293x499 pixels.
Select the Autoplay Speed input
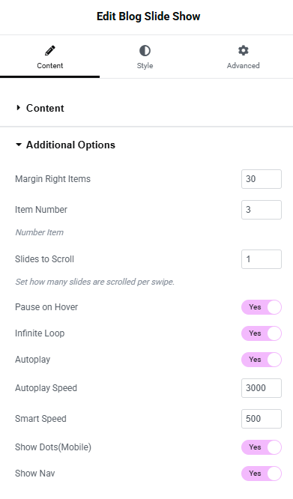pos(262,388)
